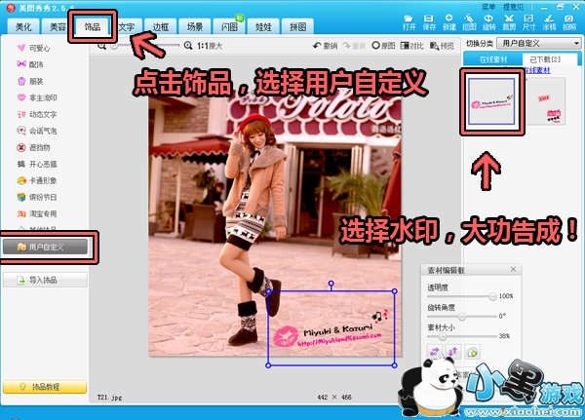Click the 素材大小 size slider handle
Screen dimensions: 585x420
point(442,336)
